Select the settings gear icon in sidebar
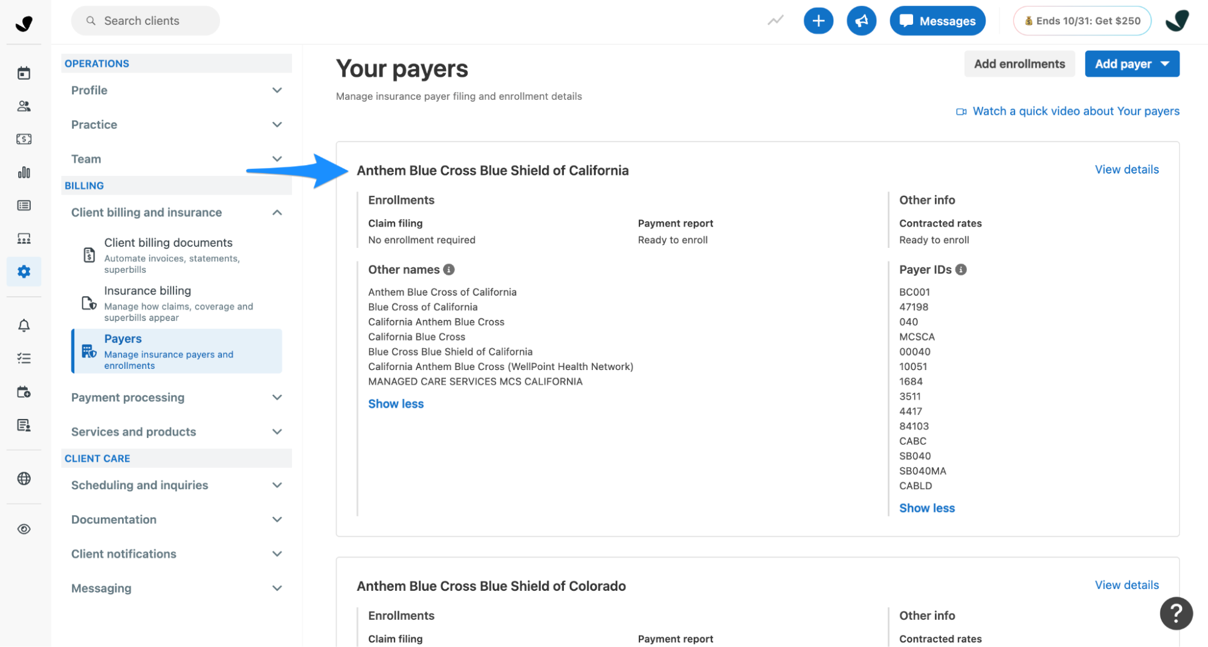 24,271
